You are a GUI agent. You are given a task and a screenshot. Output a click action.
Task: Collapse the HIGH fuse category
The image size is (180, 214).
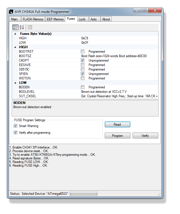tap(15, 47)
